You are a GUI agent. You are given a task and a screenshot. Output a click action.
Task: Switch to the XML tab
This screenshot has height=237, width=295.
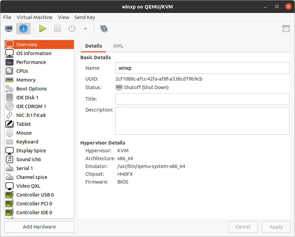[118, 46]
